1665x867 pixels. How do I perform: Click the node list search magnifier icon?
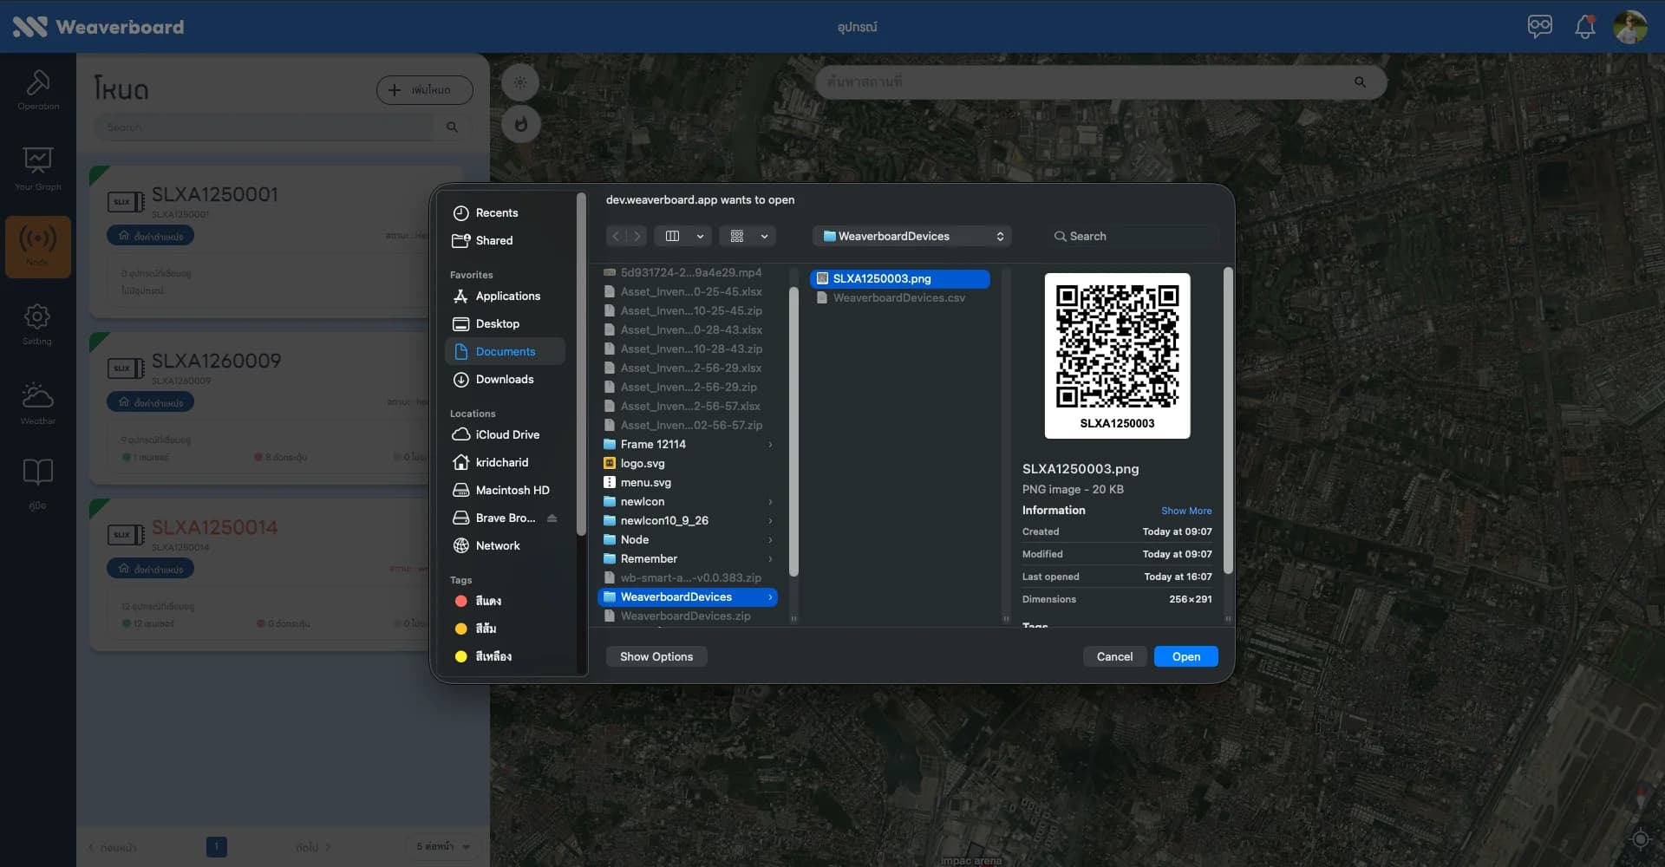tap(452, 127)
